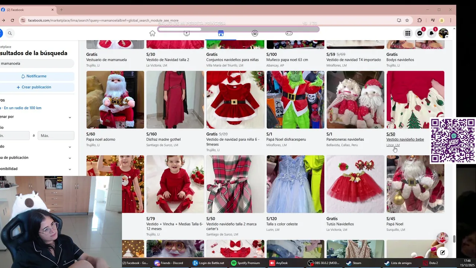Open the S/45 Papá Noel listing photo
Viewport: 476px width, 268px height.
pos(415,184)
